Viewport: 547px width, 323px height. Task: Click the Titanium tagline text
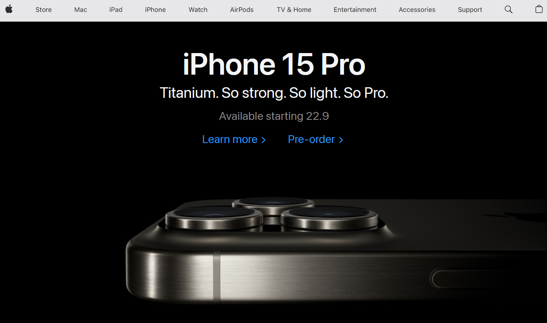pyautogui.click(x=274, y=93)
